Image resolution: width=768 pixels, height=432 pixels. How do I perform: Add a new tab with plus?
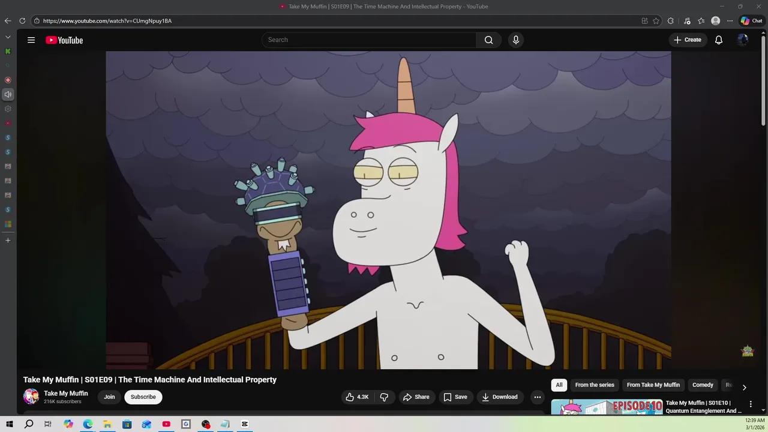[8, 241]
